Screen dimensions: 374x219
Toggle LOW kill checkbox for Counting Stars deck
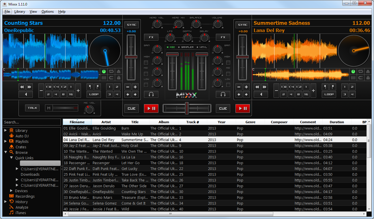click(146, 85)
